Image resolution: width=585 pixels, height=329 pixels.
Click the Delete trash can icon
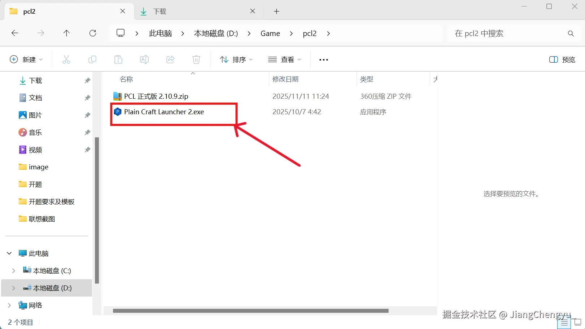click(x=196, y=59)
